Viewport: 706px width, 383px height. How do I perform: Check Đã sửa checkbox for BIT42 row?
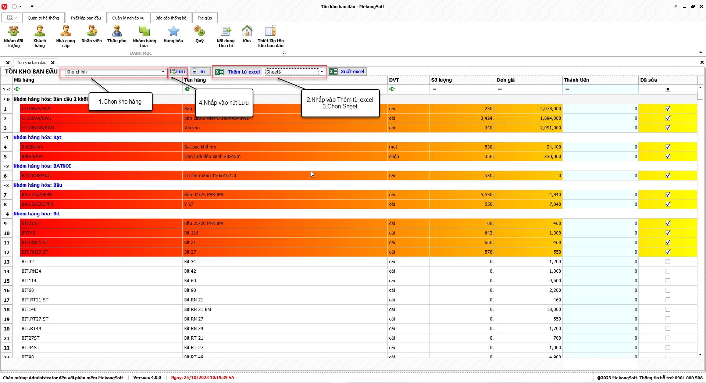668,262
